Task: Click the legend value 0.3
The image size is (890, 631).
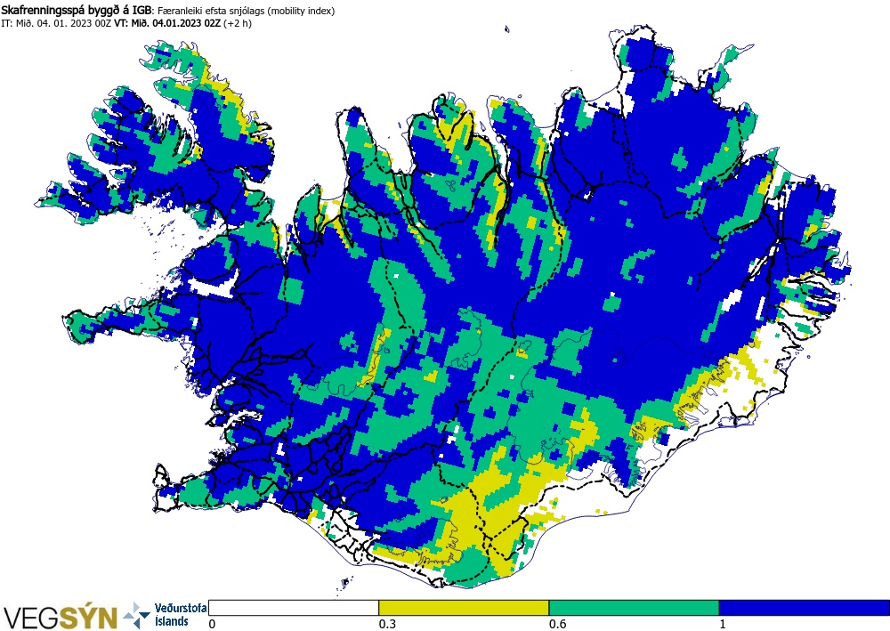Action: coord(387,624)
